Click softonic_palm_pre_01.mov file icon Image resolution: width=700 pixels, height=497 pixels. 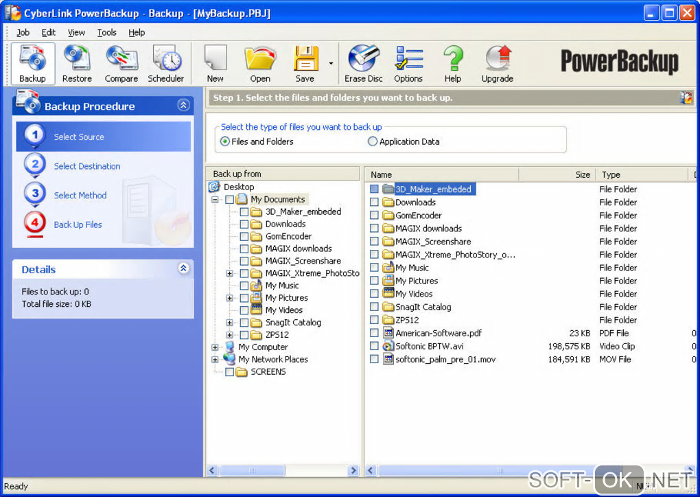[x=388, y=359]
